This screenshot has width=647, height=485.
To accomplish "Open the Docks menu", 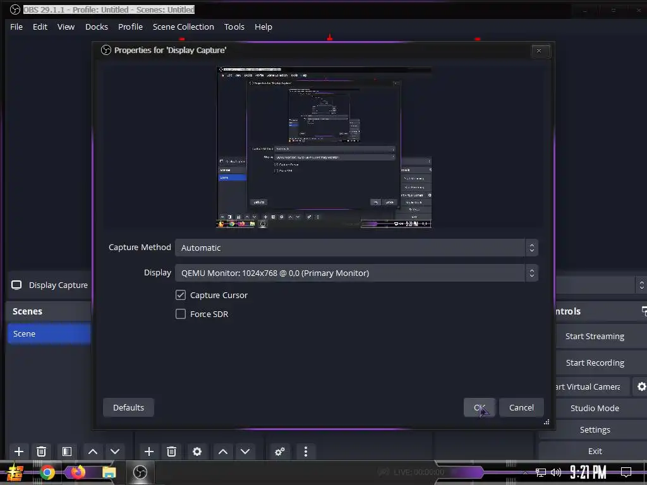I will 97,27.
